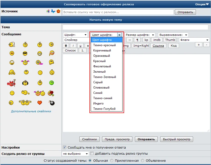
Task: Insert the sunglasses smiley
Action: click(25, 53)
